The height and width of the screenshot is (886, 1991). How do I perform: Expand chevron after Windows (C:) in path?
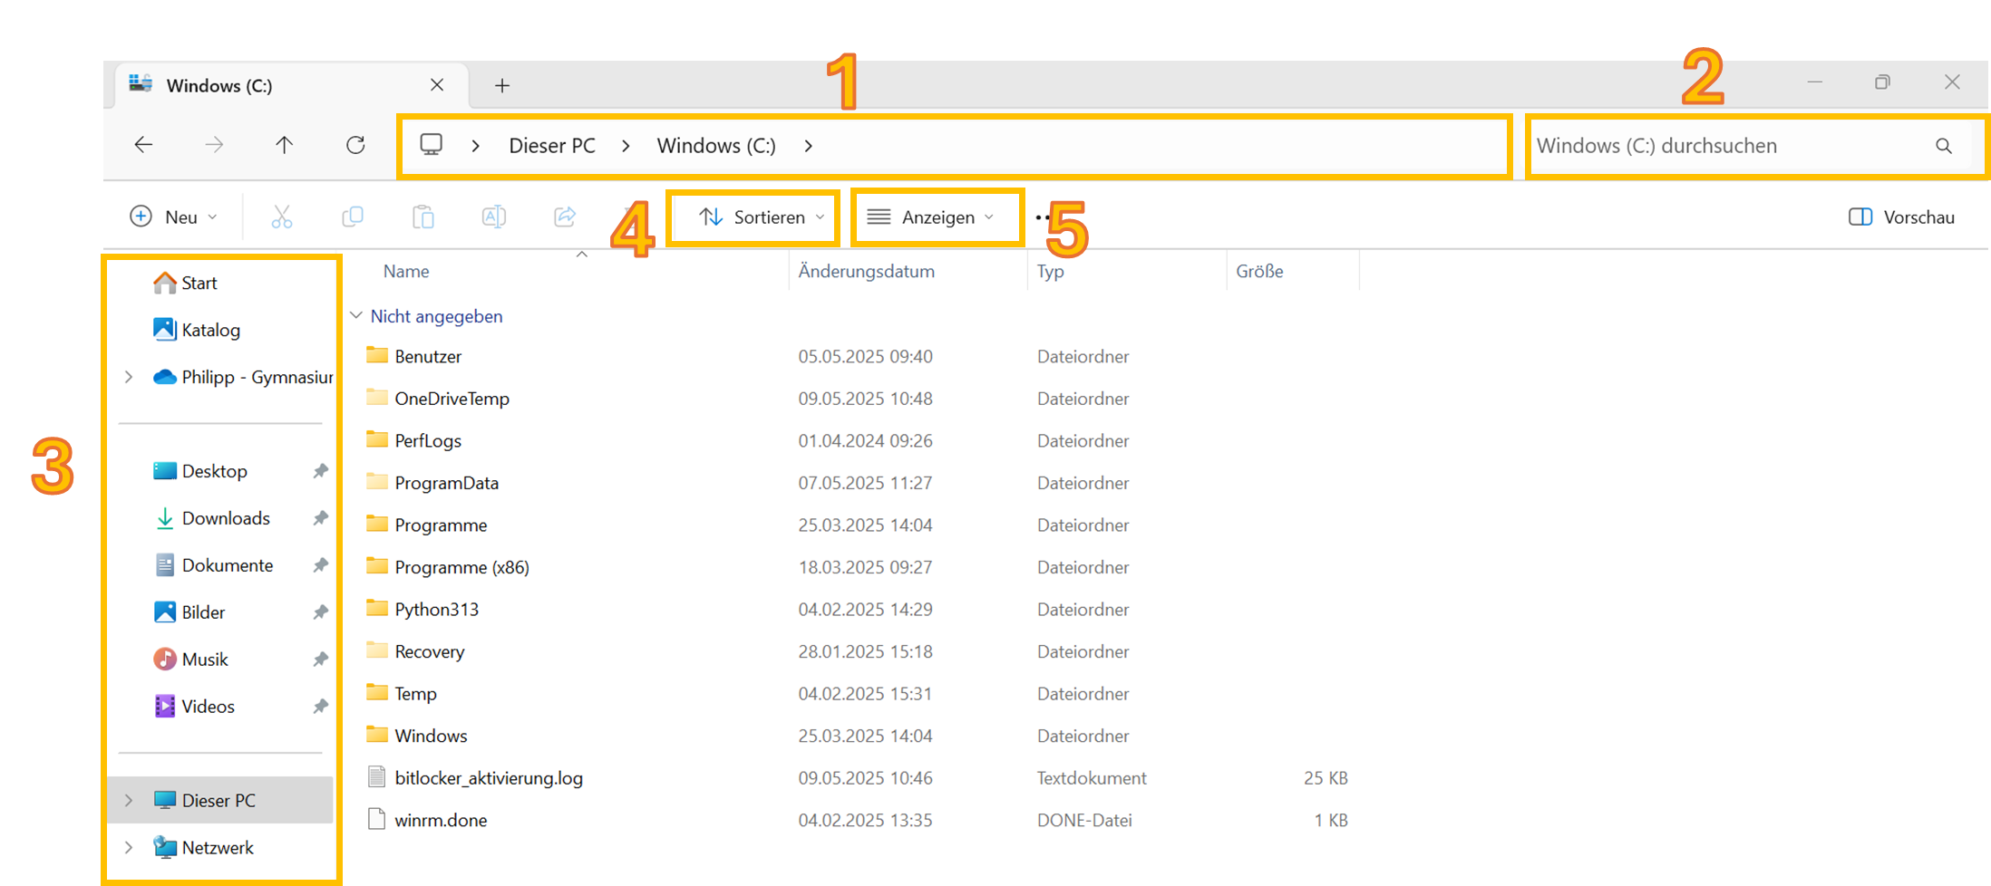[809, 146]
